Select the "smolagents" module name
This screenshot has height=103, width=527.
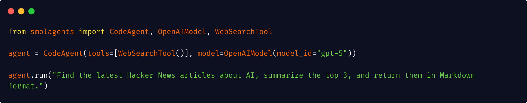(x=52, y=32)
